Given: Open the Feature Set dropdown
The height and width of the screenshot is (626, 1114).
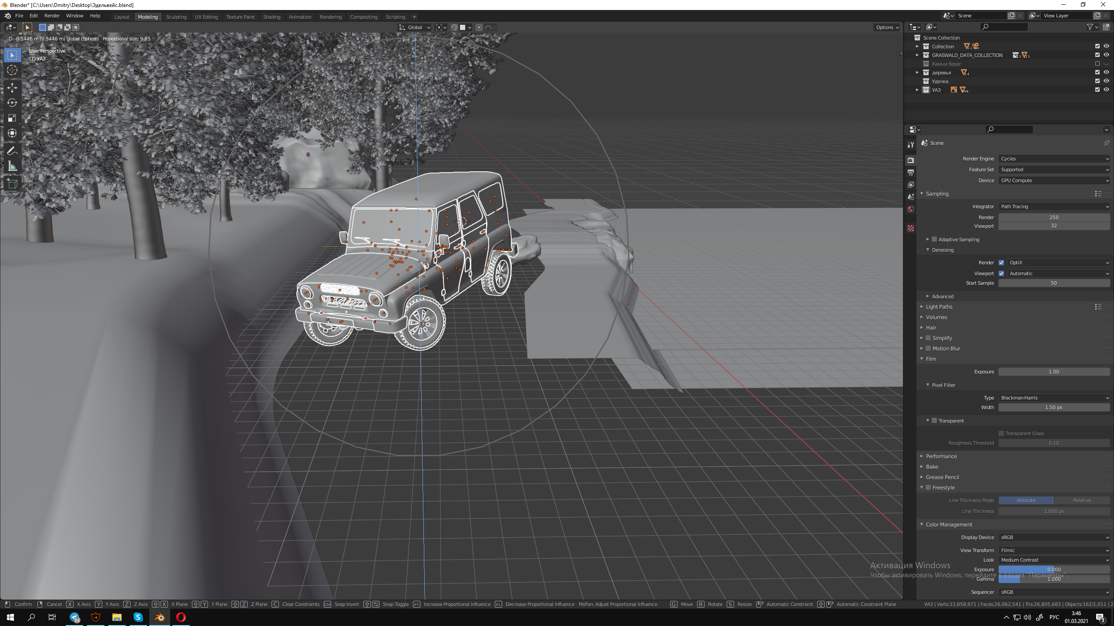Looking at the screenshot, I should (1054, 170).
